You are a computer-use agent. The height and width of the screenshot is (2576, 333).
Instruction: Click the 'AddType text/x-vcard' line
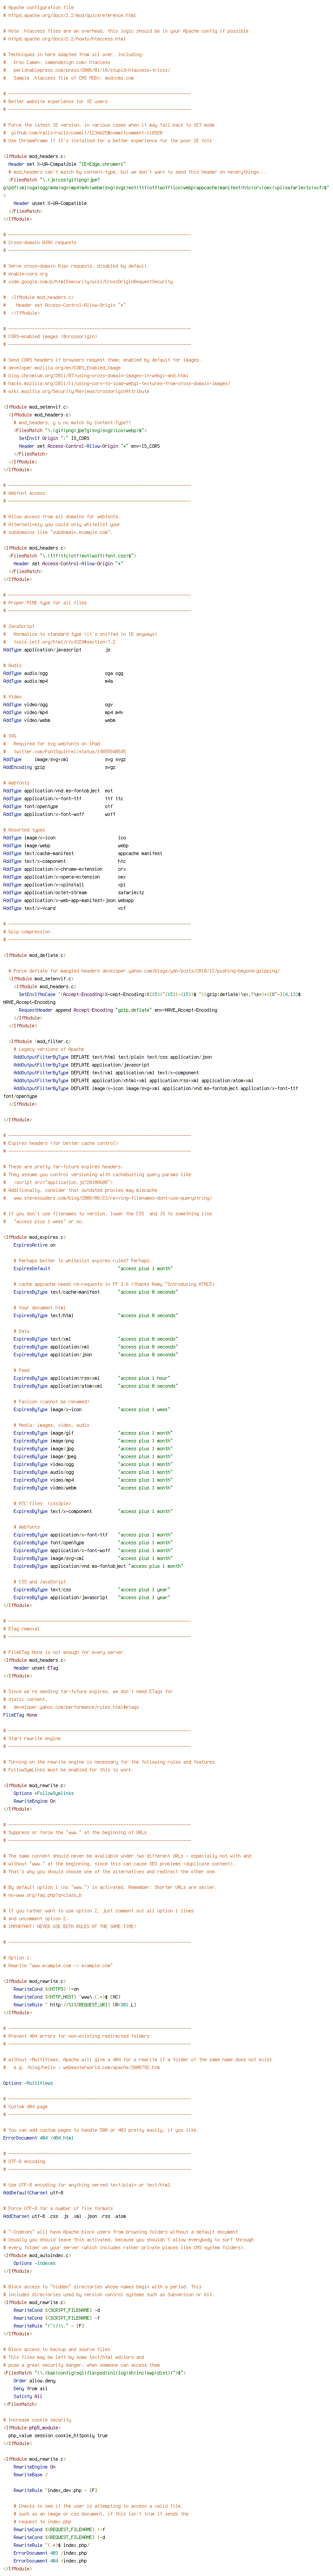coord(65,908)
